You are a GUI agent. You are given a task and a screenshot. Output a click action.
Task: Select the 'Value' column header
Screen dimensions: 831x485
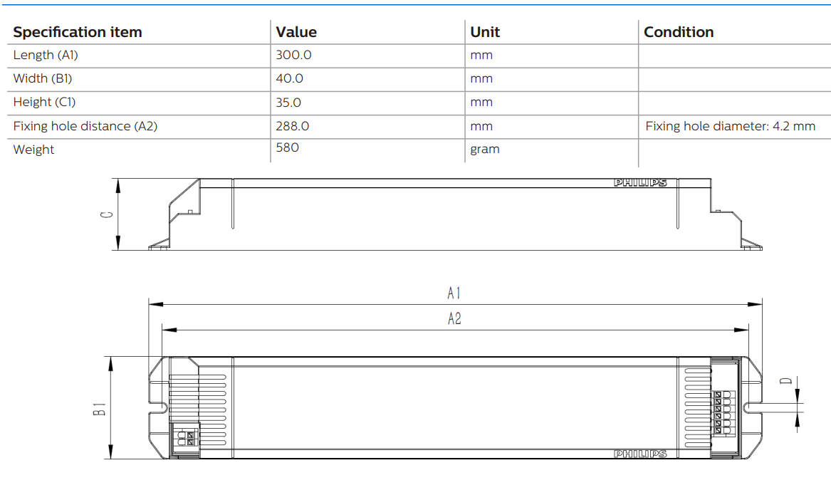pyautogui.click(x=296, y=32)
